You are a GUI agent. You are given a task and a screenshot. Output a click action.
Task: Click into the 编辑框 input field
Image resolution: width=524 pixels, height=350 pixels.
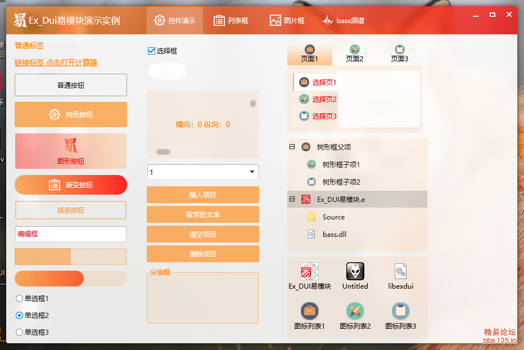[71, 234]
